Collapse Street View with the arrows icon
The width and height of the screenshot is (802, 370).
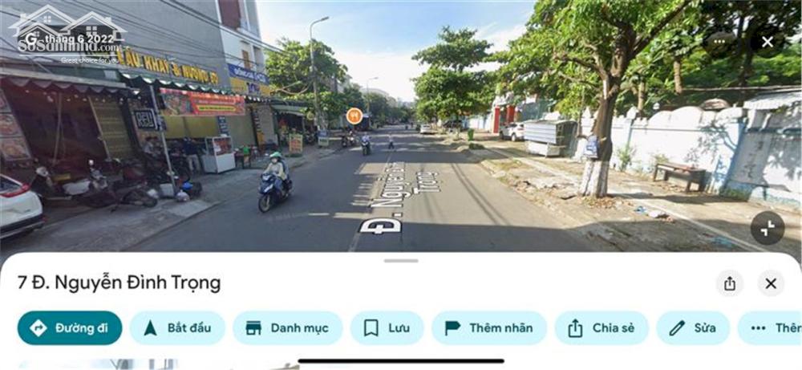pos(768,228)
